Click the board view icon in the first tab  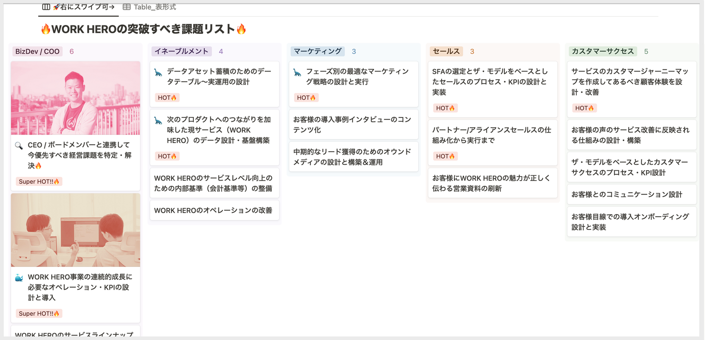coord(46,7)
